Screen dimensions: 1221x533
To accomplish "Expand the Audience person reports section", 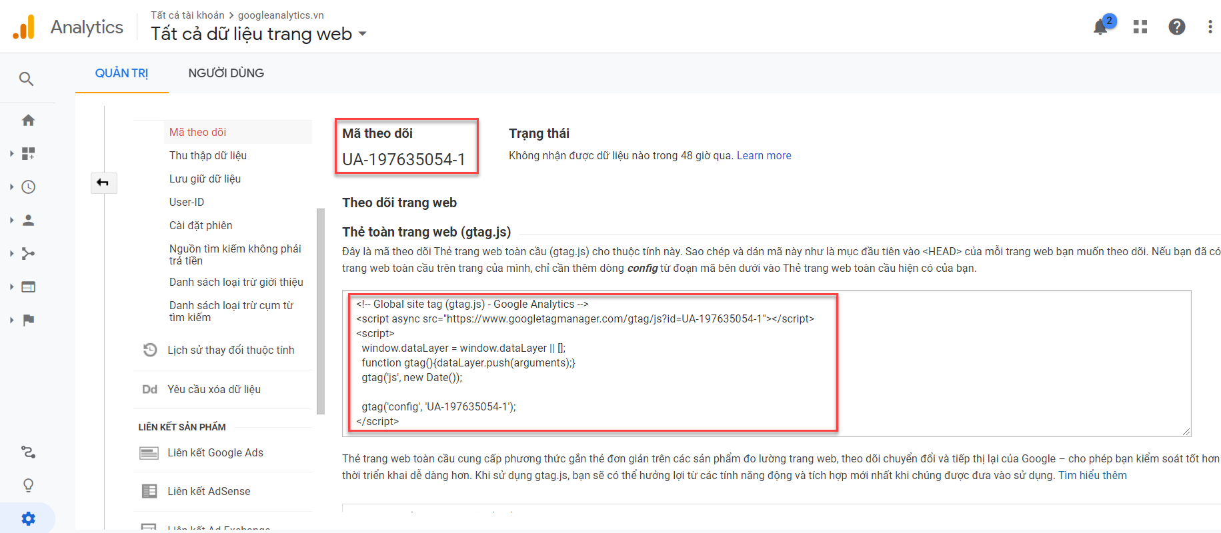I will tap(28, 221).
